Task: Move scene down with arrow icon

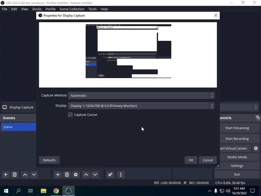Action: tap(34, 175)
